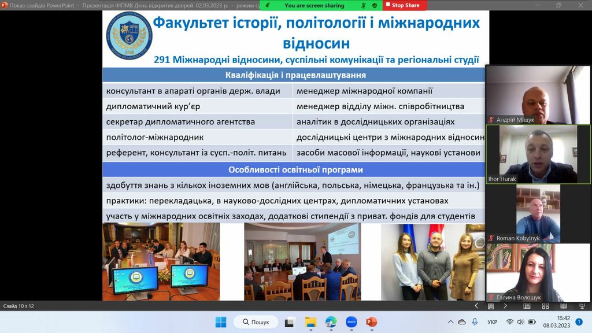Image resolution: width=592 pixels, height=333 pixels.
Task: Open File Explorer from taskbar
Action: tap(310, 322)
